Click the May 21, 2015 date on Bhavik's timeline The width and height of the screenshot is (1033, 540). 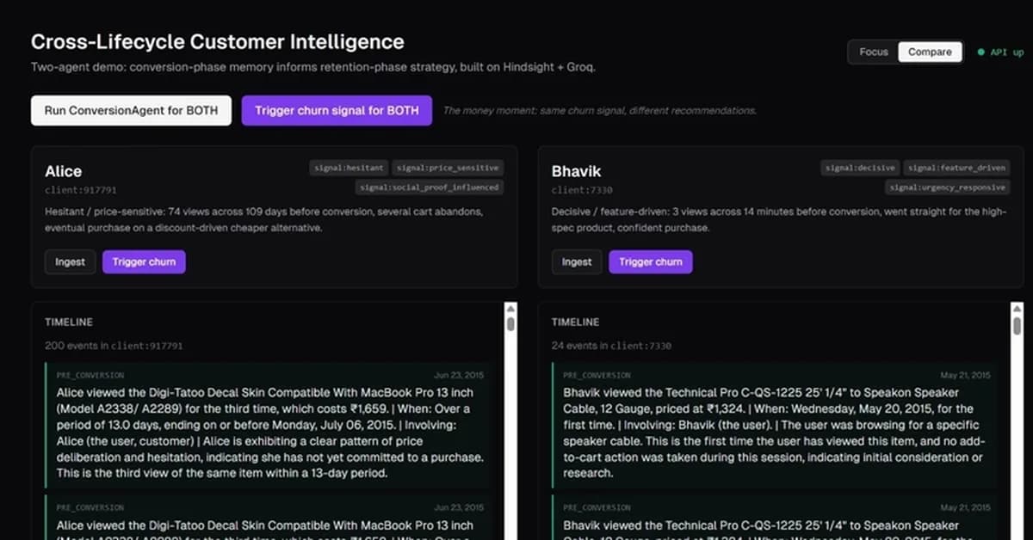click(968, 375)
